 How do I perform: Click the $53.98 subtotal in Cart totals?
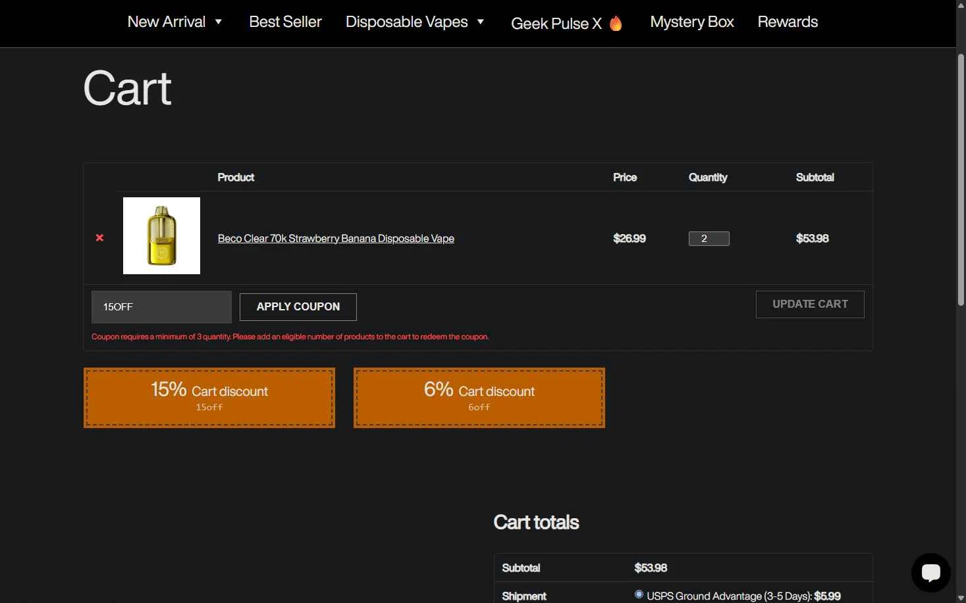point(651,568)
